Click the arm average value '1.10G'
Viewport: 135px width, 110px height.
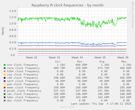[x=105, y=65]
